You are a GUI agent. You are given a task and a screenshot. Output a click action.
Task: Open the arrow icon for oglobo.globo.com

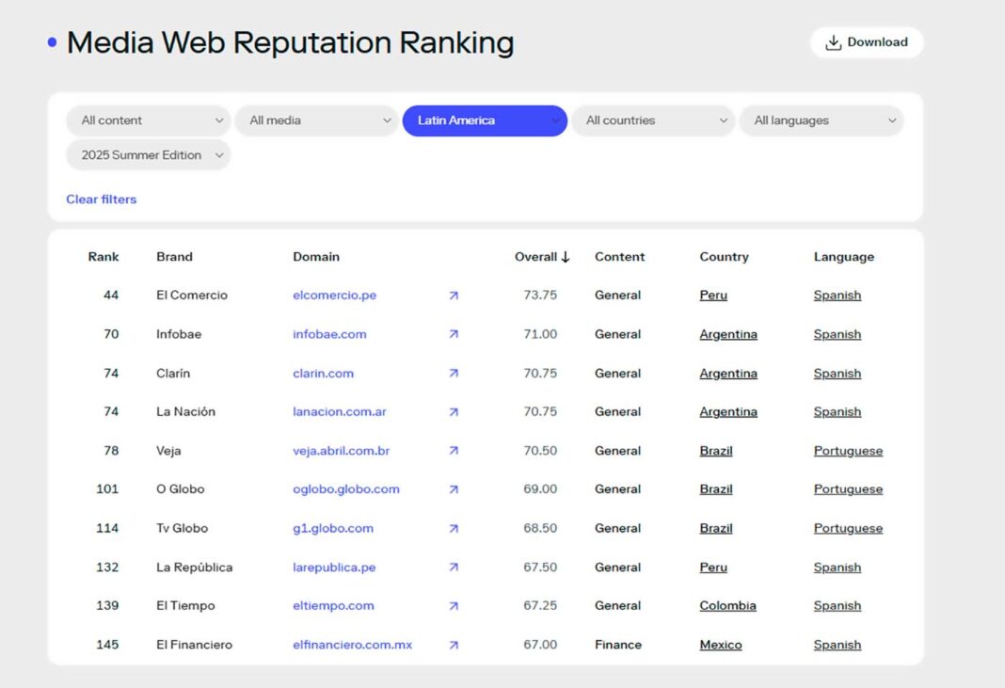click(454, 489)
